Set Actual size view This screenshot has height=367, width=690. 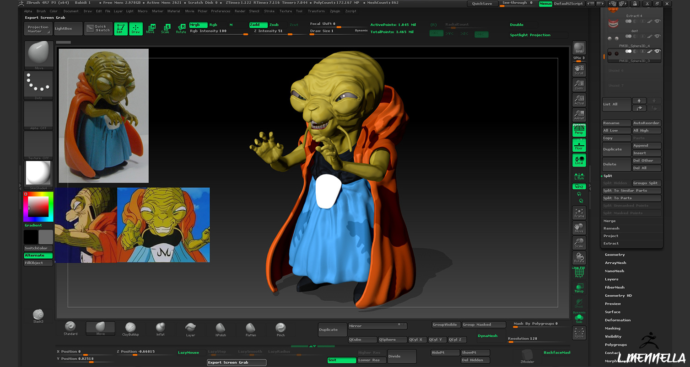(x=579, y=100)
